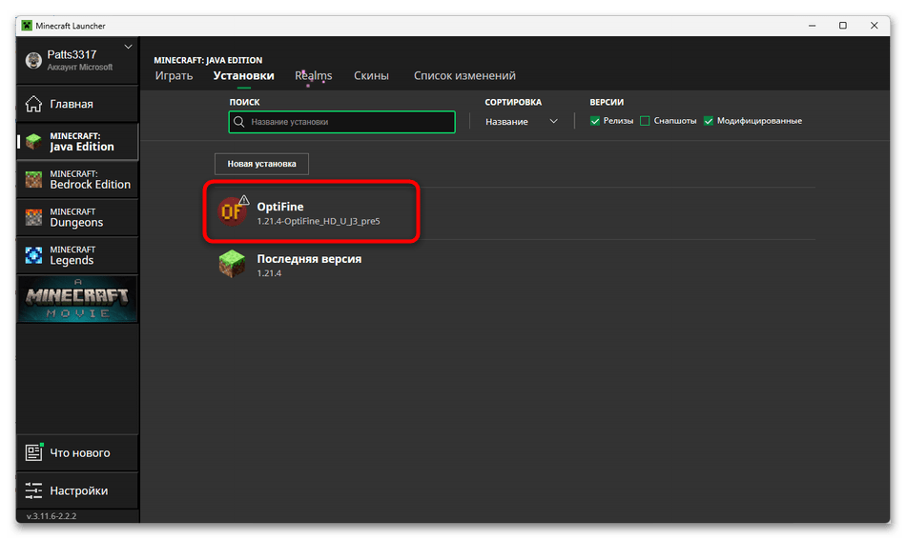Viewport: 906px width, 539px height.
Task: Click the Java Edition grass block icon
Action: click(x=33, y=141)
